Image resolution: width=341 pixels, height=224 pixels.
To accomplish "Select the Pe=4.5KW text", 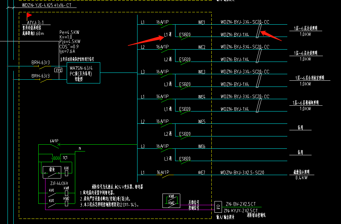I will pyautogui.click(x=69, y=32).
